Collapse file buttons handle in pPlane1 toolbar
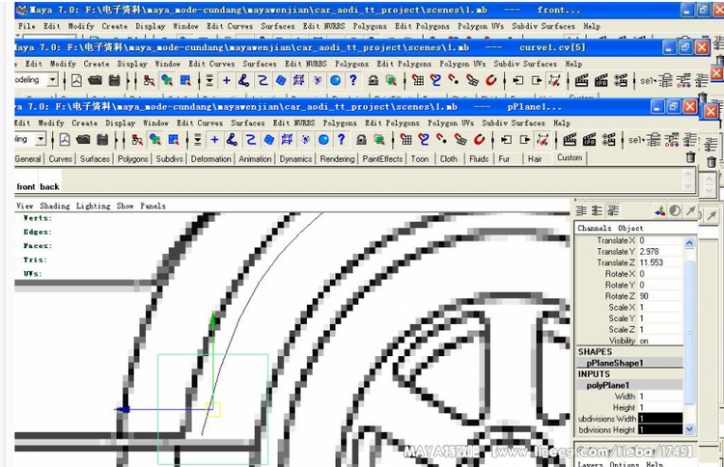Image resolution: width=724 pixels, height=467 pixels. (x=52, y=139)
